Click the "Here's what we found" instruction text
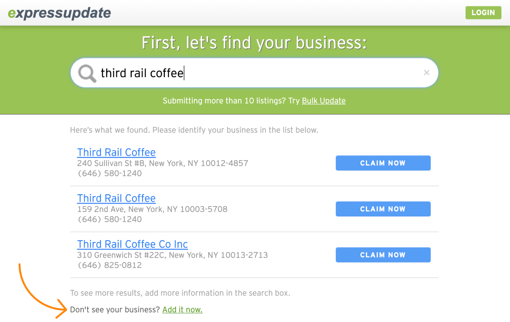 click(x=194, y=130)
